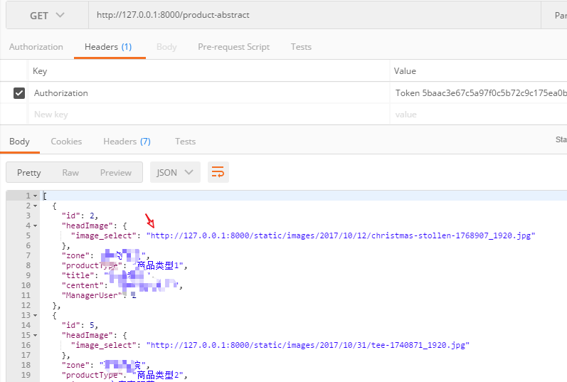Toggle the line wrap icon

pos(218,172)
